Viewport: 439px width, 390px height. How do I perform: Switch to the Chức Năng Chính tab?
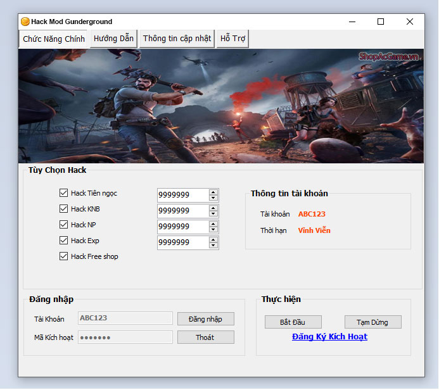point(54,39)
